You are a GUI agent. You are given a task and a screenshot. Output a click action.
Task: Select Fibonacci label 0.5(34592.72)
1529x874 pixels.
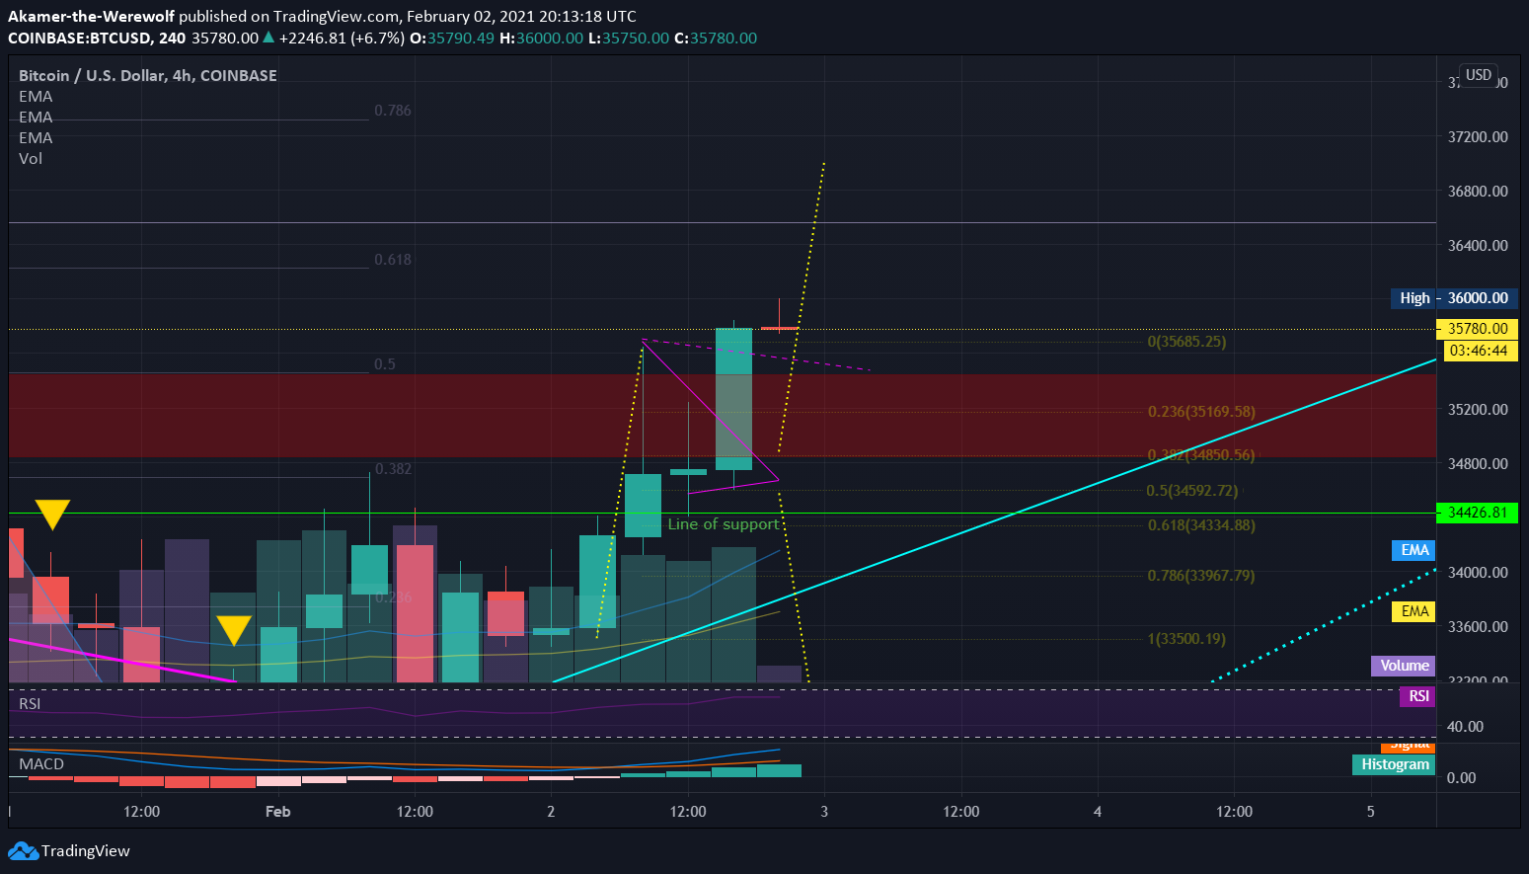(x=1191, y=490)
